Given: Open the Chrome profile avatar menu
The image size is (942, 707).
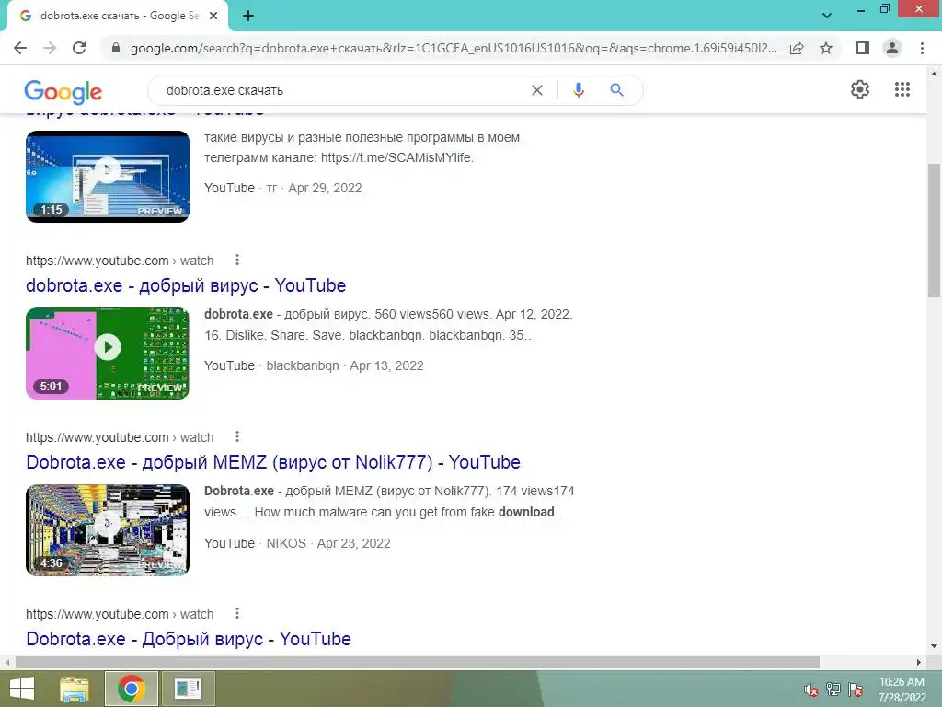Looking at the screenshot, I should click(x=892, y=48).
